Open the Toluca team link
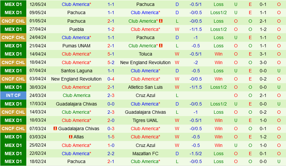 (145, 54)
